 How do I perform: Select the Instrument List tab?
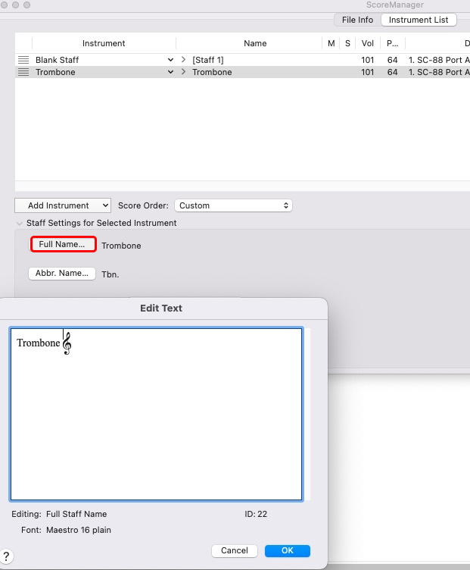tap(419, 20)
